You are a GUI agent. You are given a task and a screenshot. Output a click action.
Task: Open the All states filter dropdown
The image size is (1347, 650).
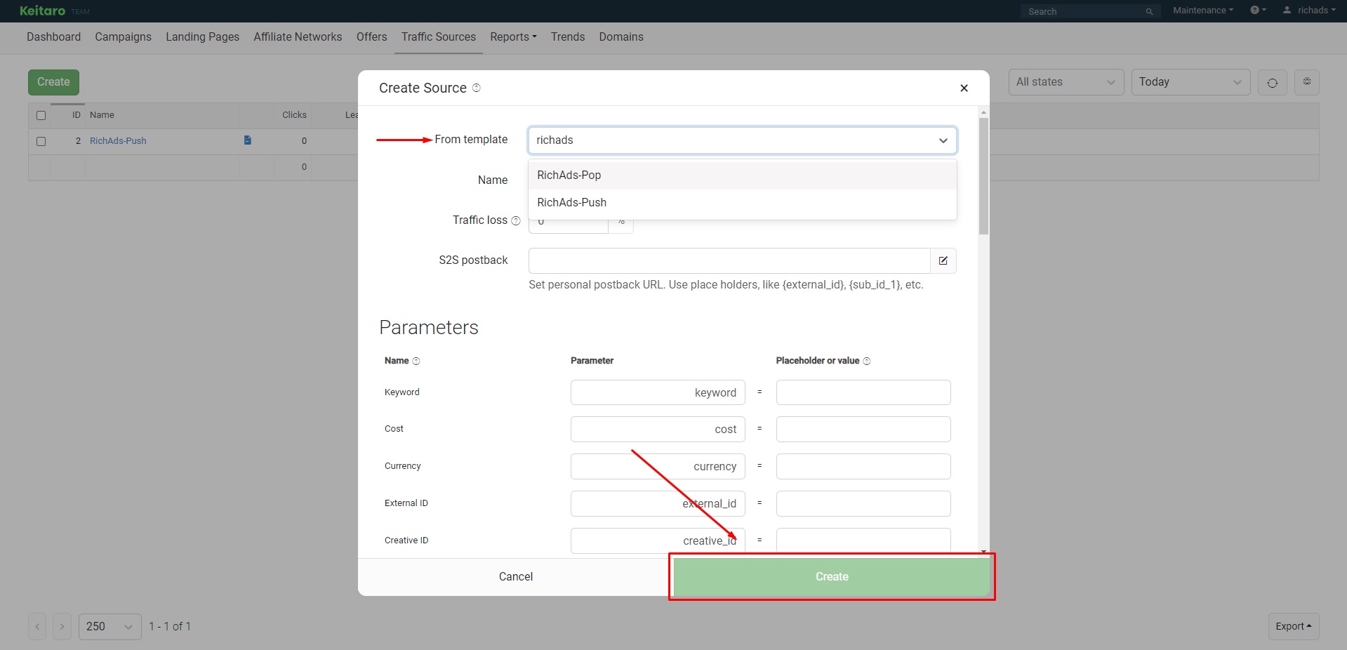point(1066,82)
